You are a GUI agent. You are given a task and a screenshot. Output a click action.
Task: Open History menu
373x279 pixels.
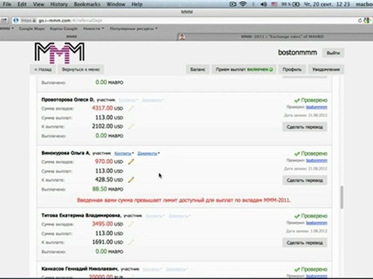click(x=59, y=4)
